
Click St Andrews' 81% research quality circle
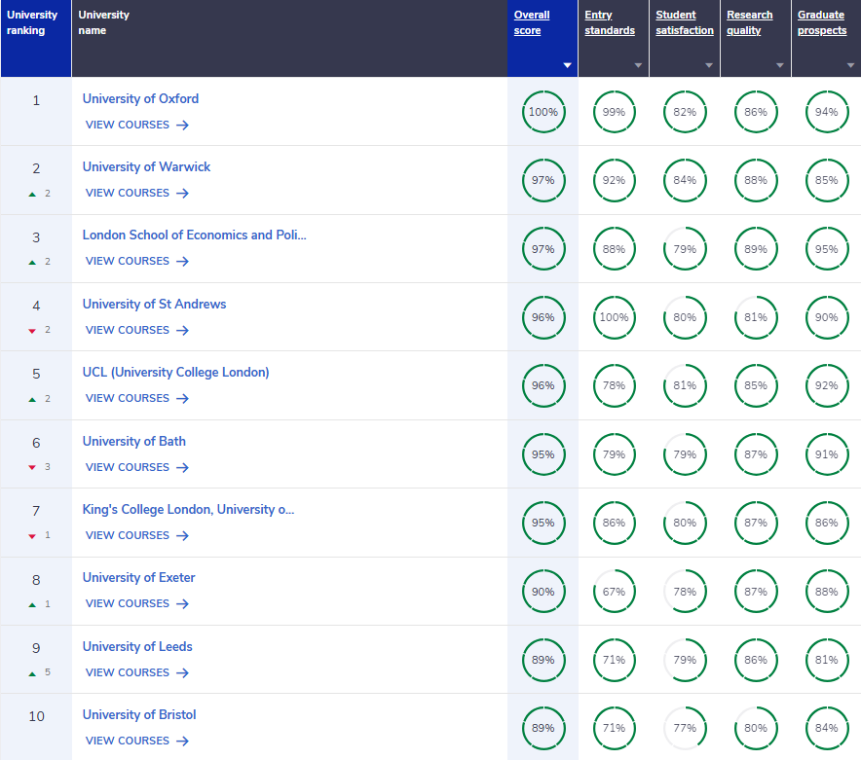(x=756, y=317)
